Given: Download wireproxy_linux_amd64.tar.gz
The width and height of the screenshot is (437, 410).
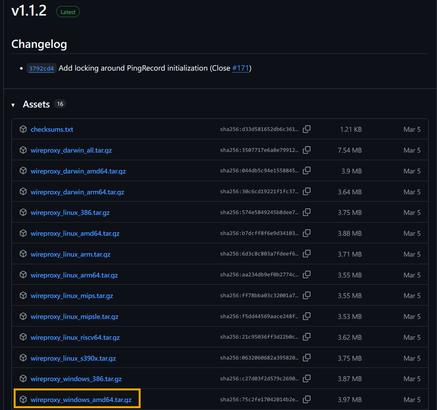Looking at the screenshot, I should pos(75,233).
